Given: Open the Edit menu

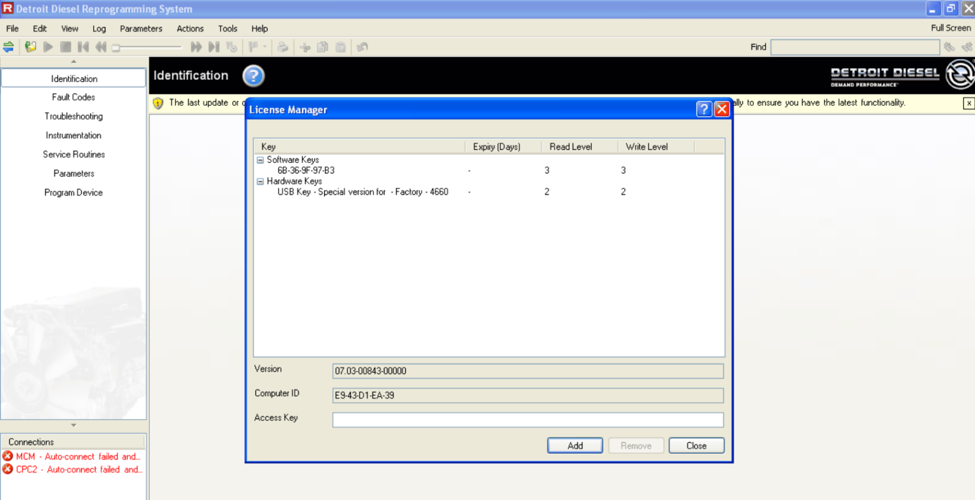Looking at the screenshot, I should (40, 29).
